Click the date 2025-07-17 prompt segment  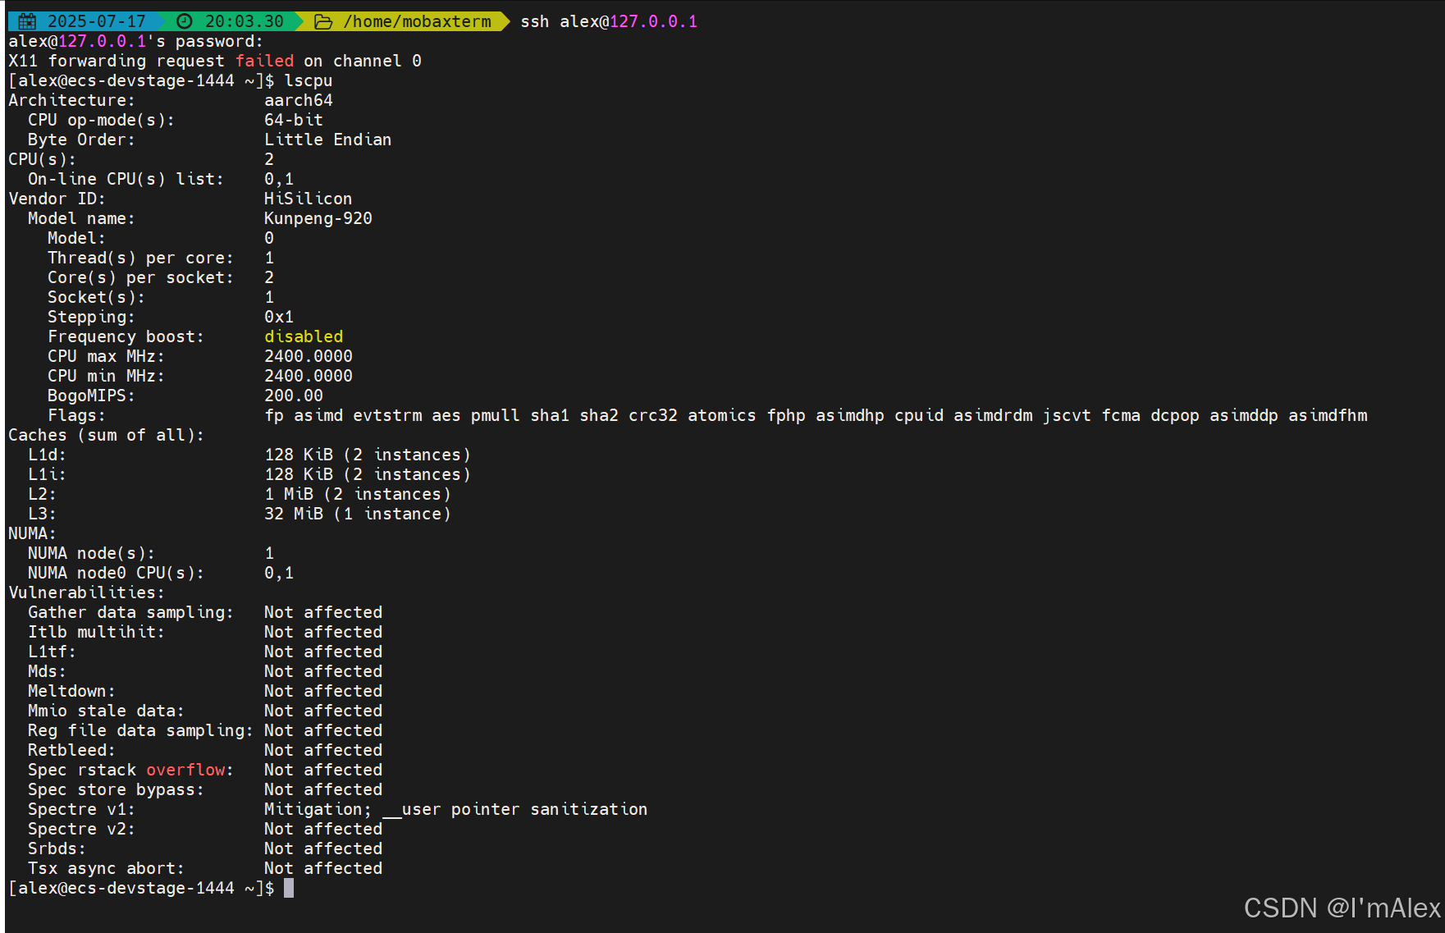96,21
